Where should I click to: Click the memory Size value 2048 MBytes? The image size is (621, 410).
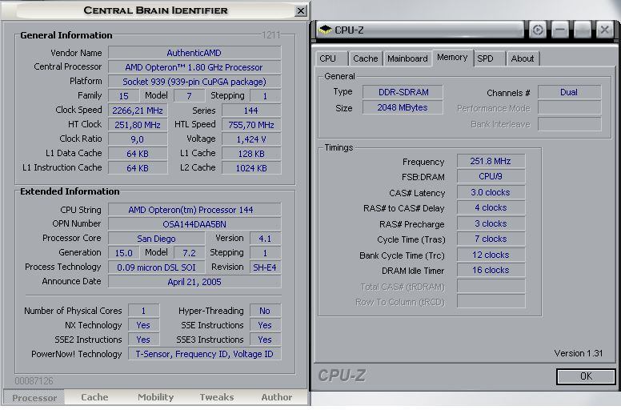point(403,107)
